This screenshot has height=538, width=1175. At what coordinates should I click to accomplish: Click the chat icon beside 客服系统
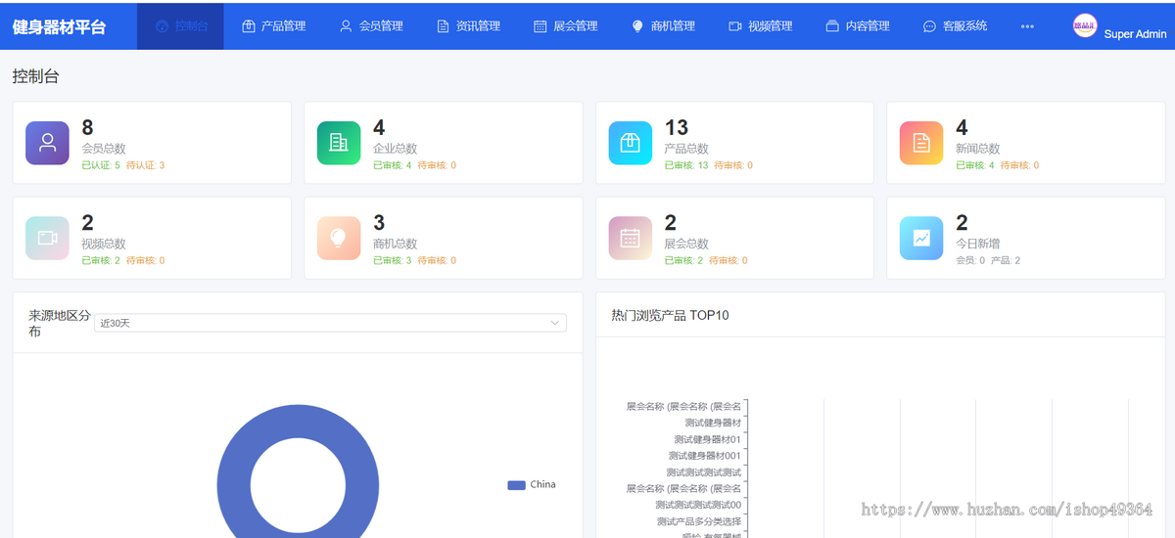929,26
